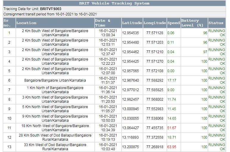
Task: Click latitude 12.967640 in row 6
Action: pyautogui.click(x=130, y=80)
